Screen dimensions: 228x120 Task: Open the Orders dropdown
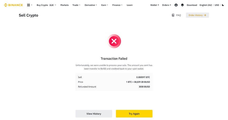(166, 5)
